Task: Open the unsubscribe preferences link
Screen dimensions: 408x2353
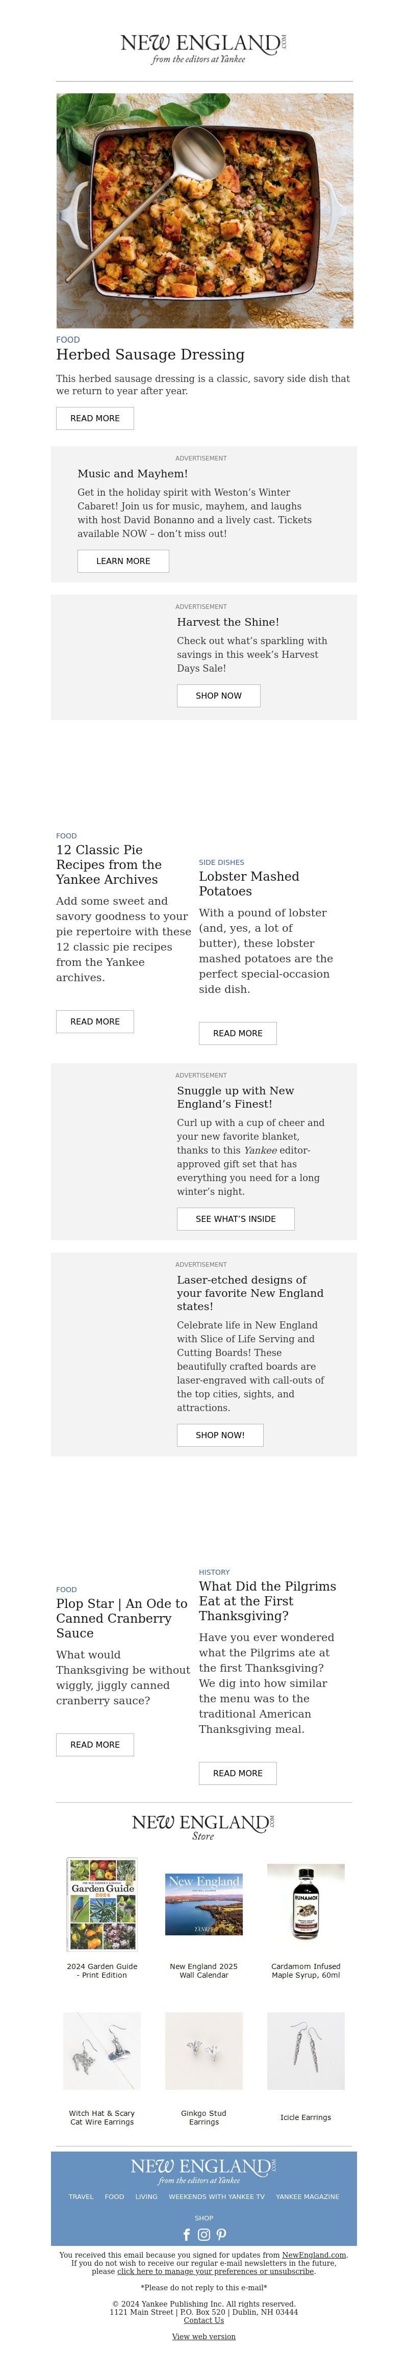Action: click(215, 2272)
